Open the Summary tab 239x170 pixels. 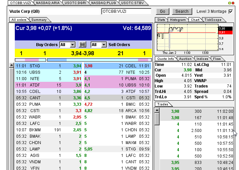39,20
